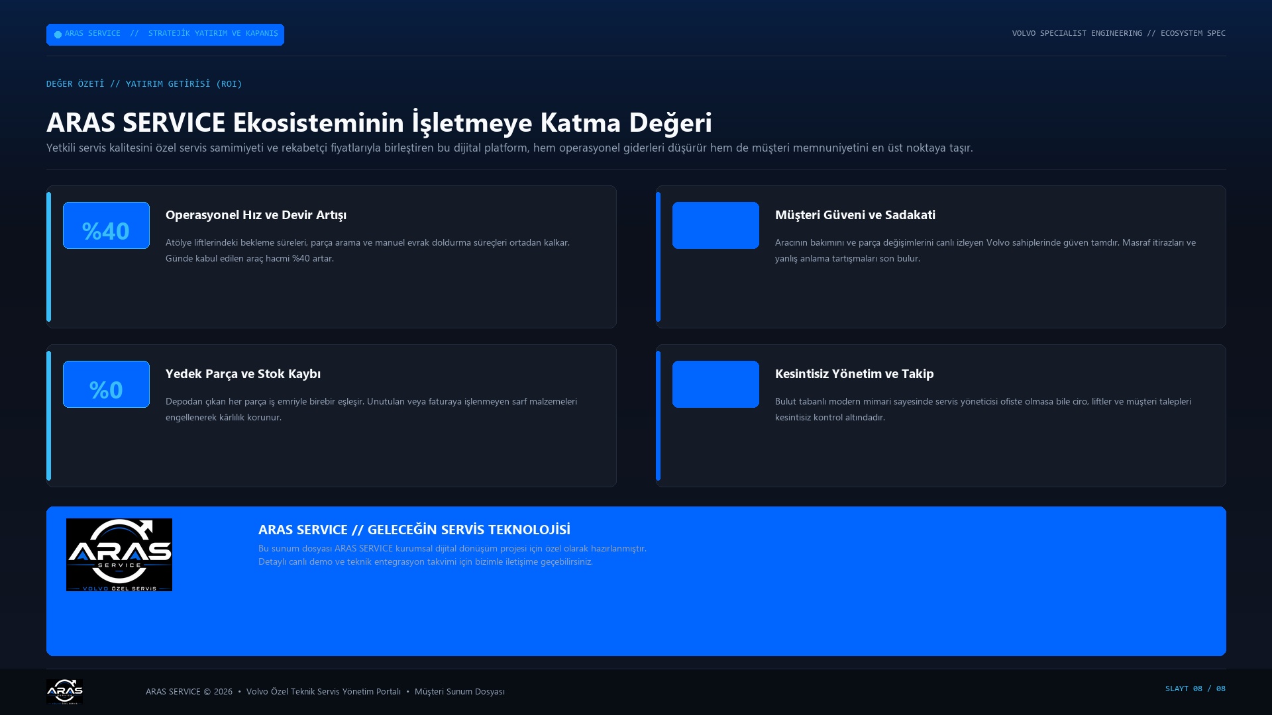Click 'Volvo Özel Teknik Servis Yönetim Portalı' footer text
The width and height of the screenshot is (1272, 715).
tap(323, 691)
